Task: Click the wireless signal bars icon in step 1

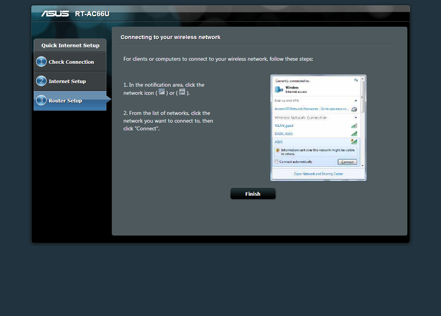Action: click(x=162, y=92)
